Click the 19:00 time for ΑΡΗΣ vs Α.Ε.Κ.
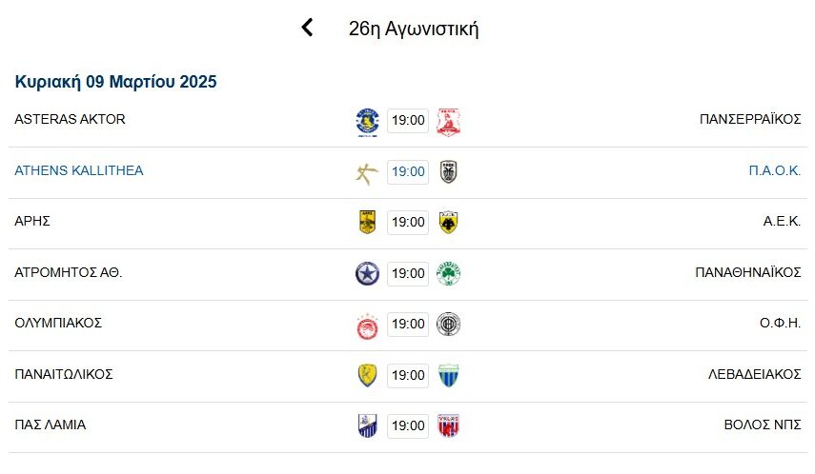This screenshot has height=474, width=815. (x=408, y=223)
